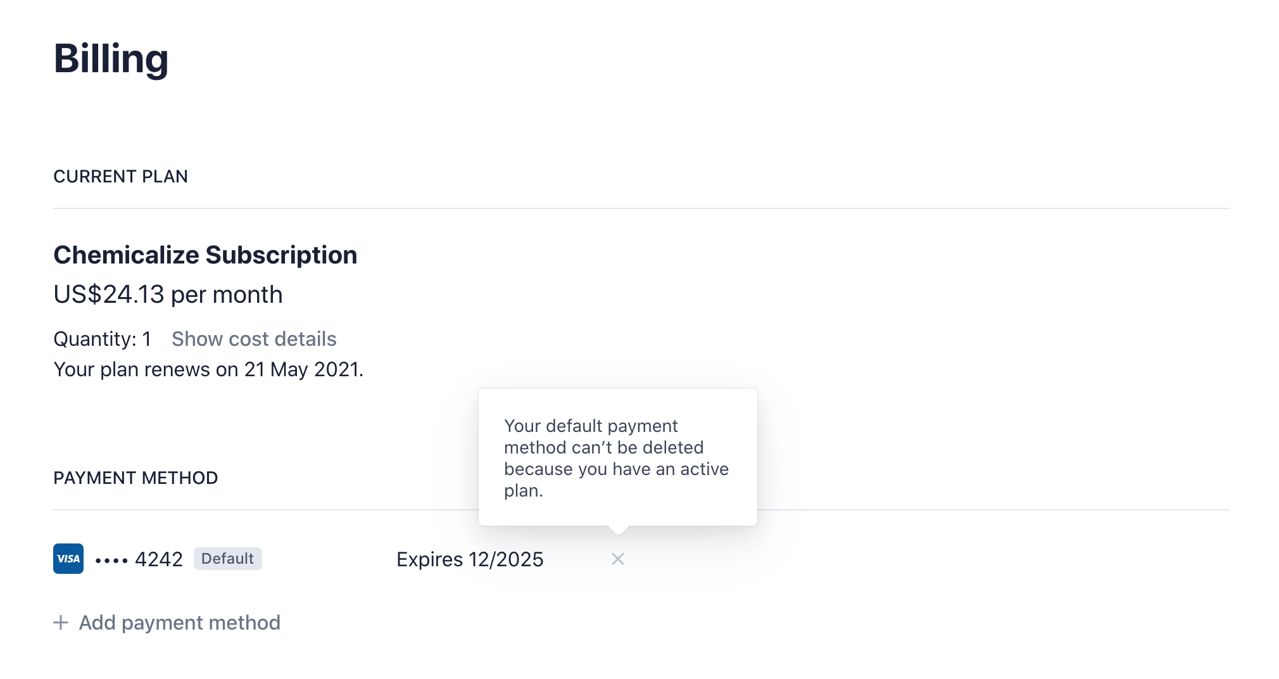The width and height of the screenshot is (1279, 679).
Task: Click the CURRENT PLAN section header
Action: (120, 177)
